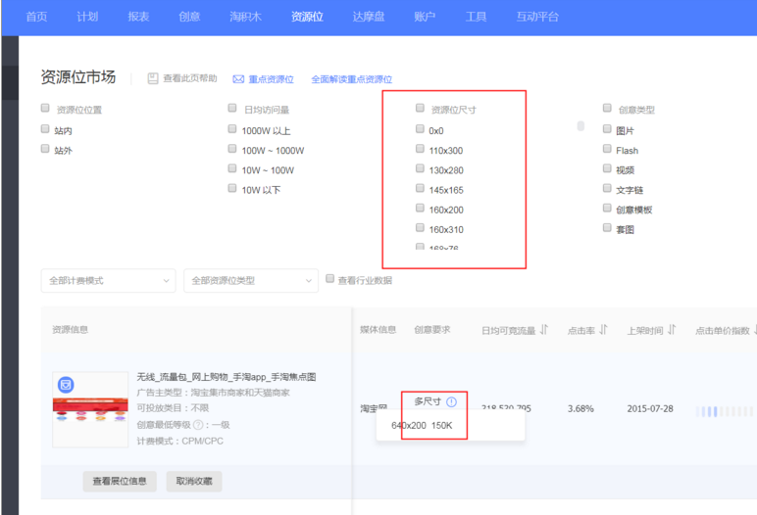Open the 全面解读重点资源位 link
The image size is (757, 515).
point(351,79)
